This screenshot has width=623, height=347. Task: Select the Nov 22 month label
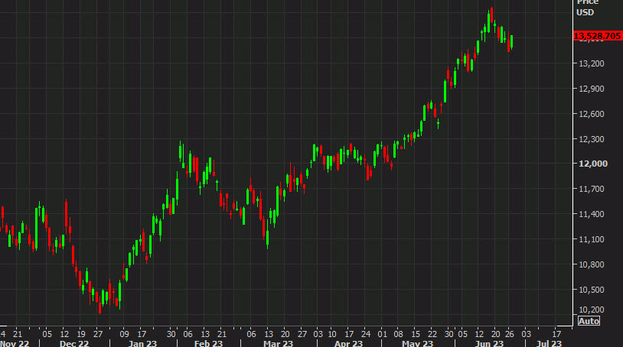tap(15, 343)
